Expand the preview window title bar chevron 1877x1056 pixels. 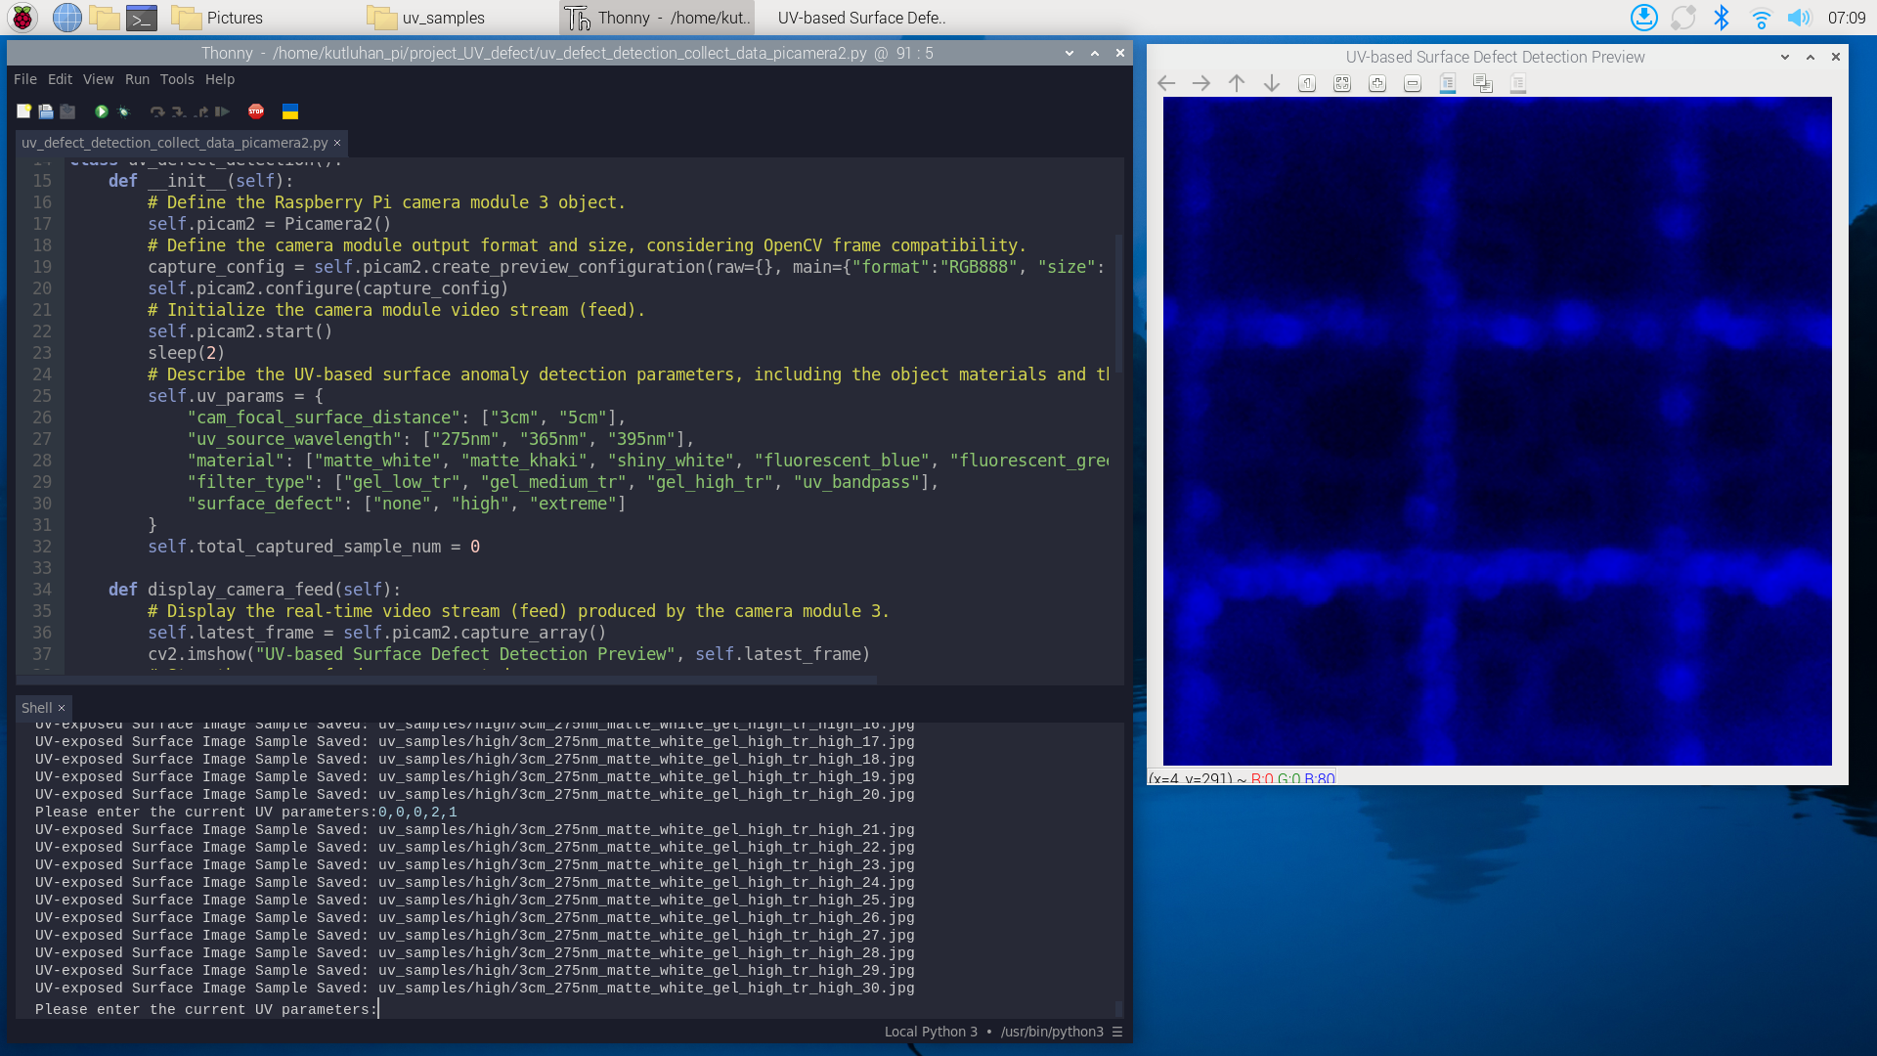click(x=1784, y=57)
